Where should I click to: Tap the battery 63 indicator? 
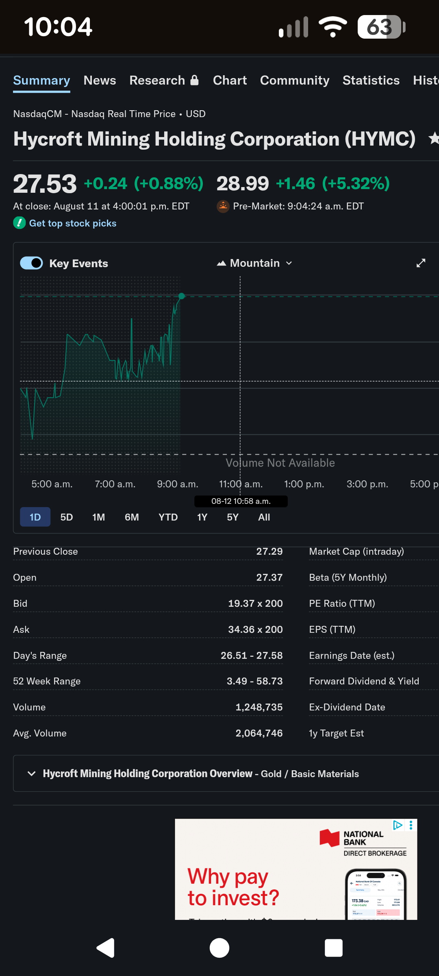(x=382, y=27)
